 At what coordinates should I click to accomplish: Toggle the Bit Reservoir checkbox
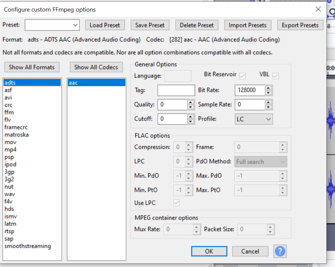coord(242,76)
